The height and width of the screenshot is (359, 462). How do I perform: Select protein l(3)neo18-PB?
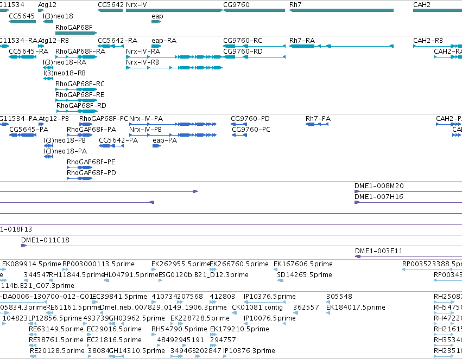[49, 146]
